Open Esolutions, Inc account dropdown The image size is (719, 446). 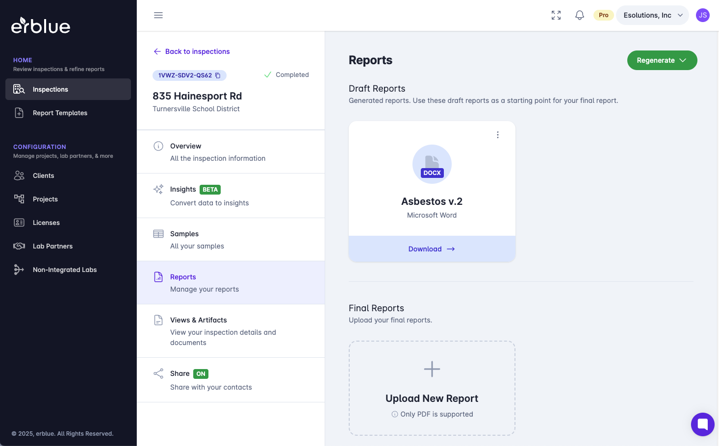[x=653, y=15]
